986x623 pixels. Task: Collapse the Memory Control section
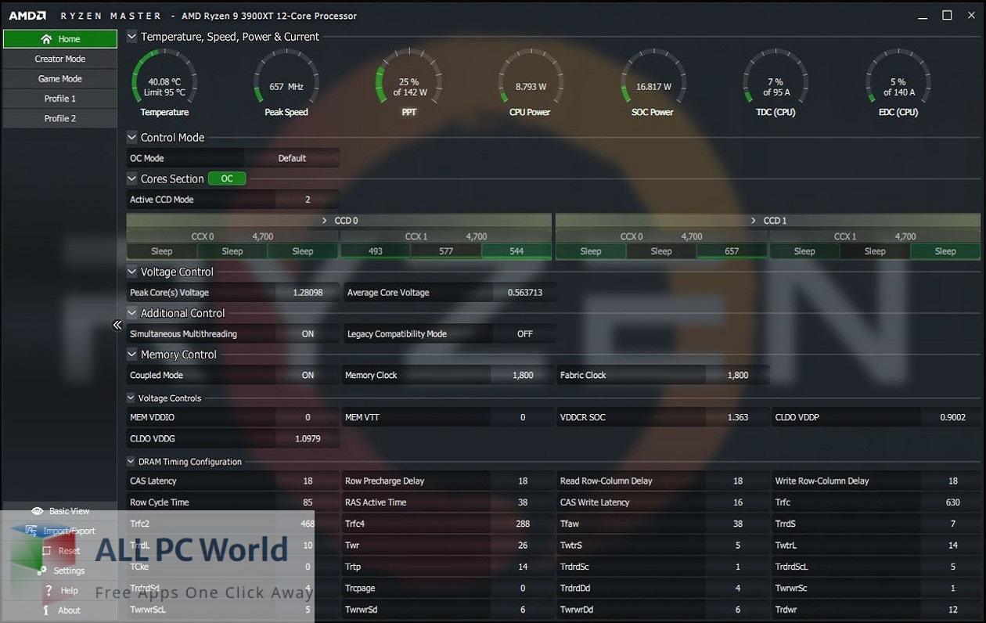click(x=131, y=355)
